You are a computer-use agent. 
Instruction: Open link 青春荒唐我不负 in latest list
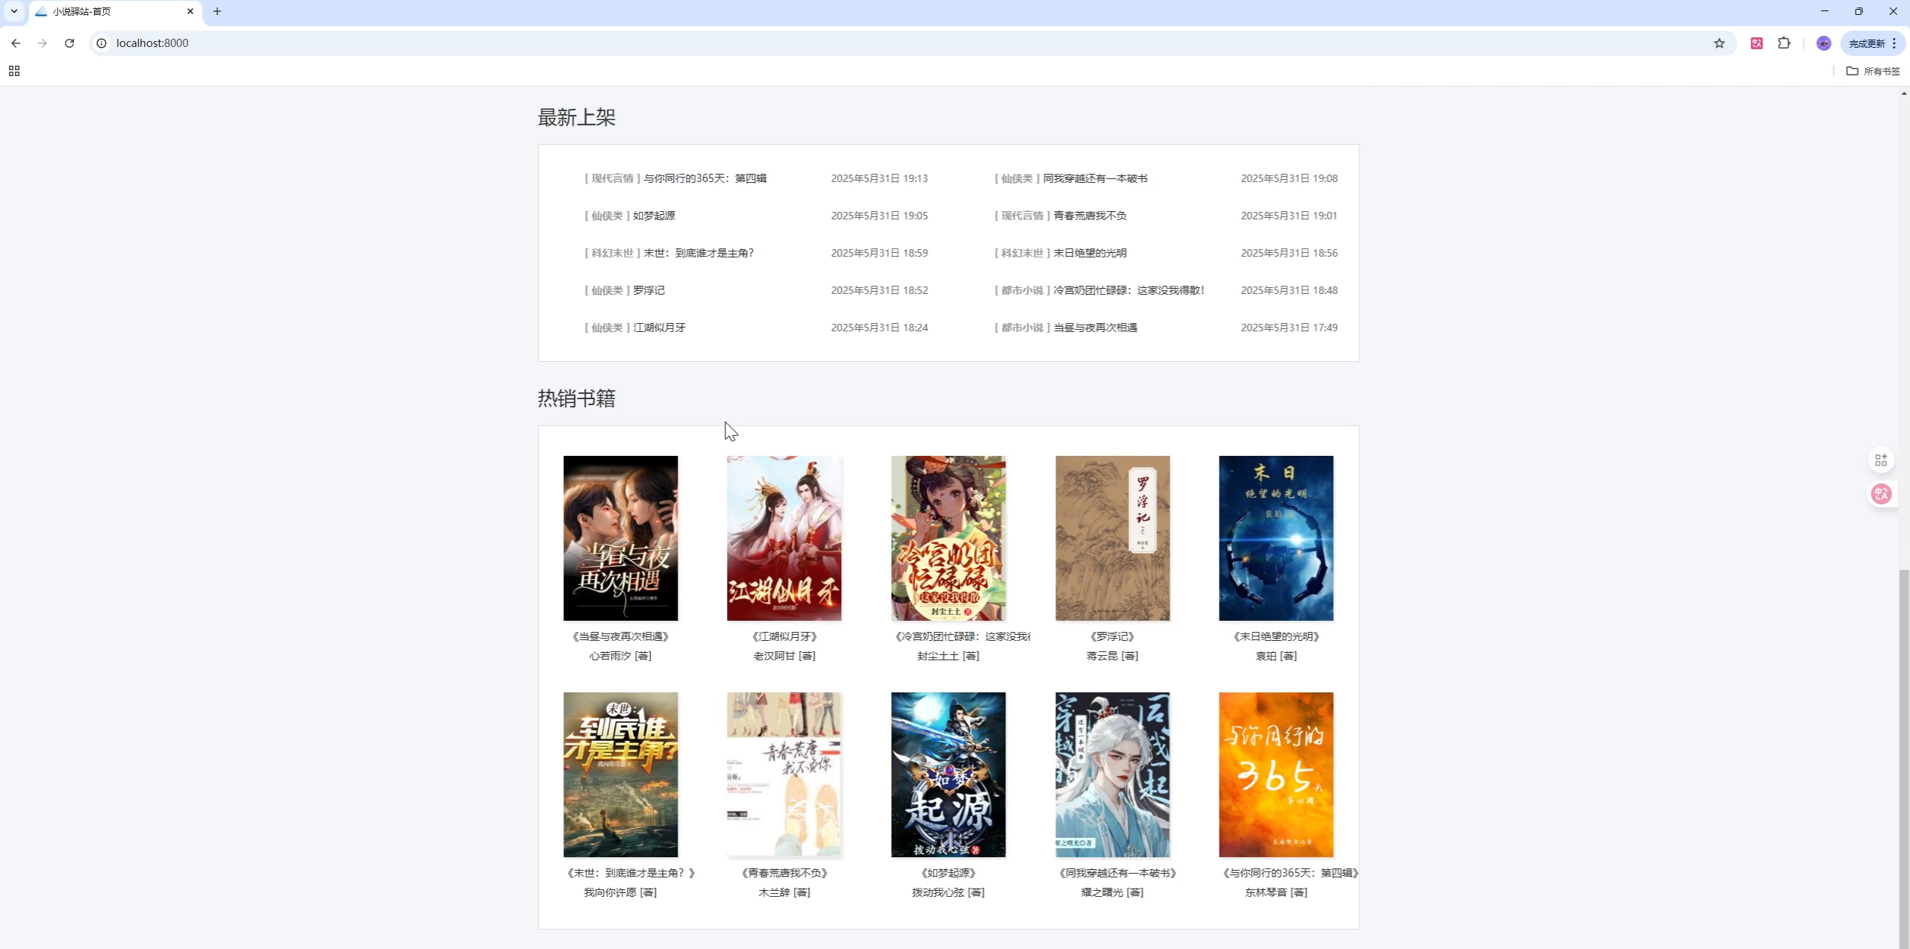(x=1090, y=216)
